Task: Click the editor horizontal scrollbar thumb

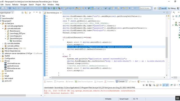Action: coord(95,77)
